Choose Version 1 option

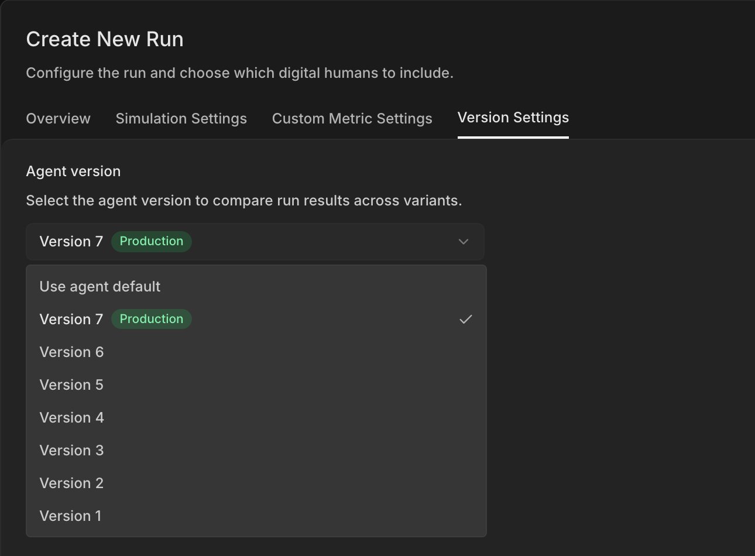click(256, 516)
